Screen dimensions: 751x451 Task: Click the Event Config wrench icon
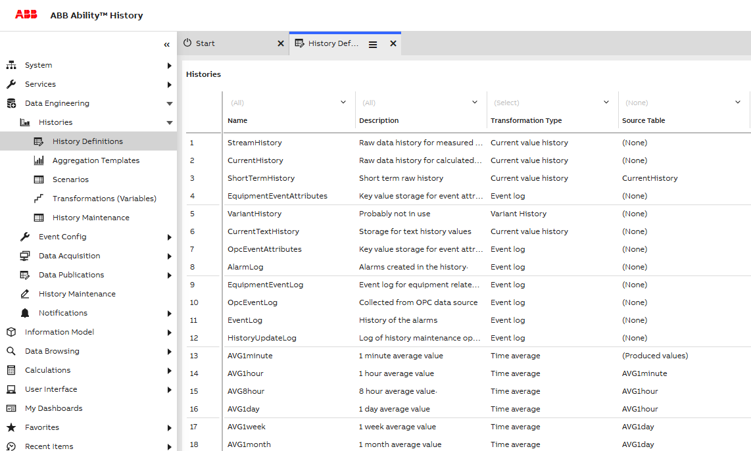[25, 237]
